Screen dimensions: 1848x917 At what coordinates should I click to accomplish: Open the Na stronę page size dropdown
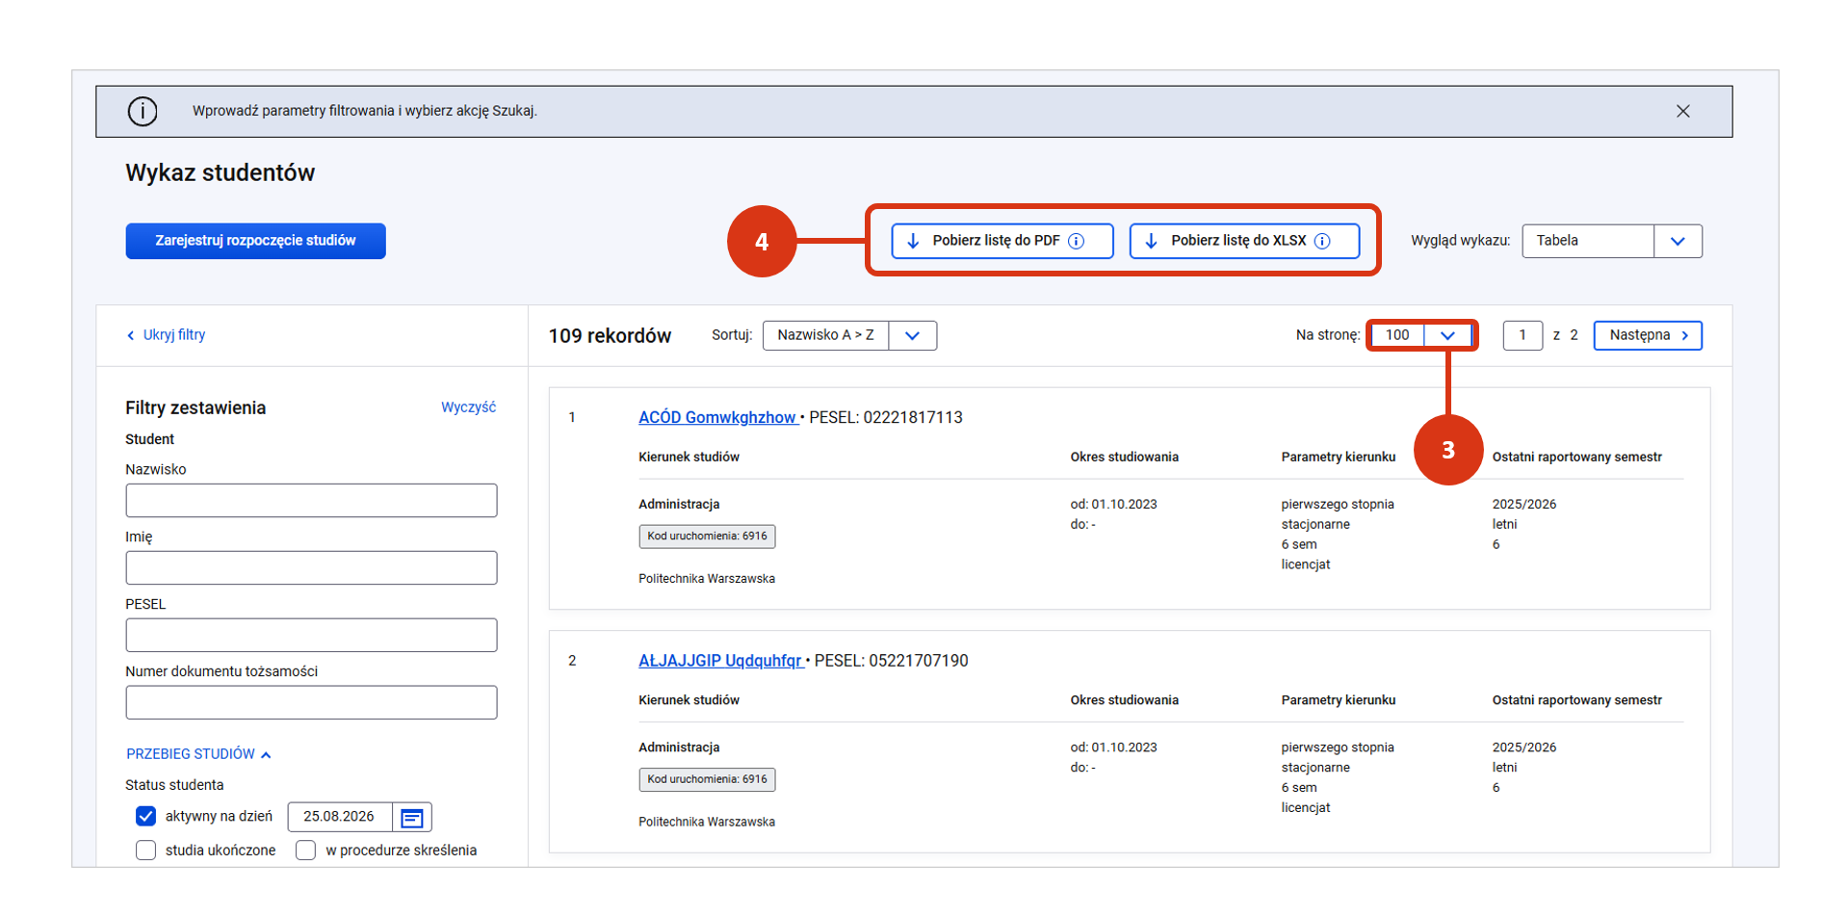[1421, 335]
